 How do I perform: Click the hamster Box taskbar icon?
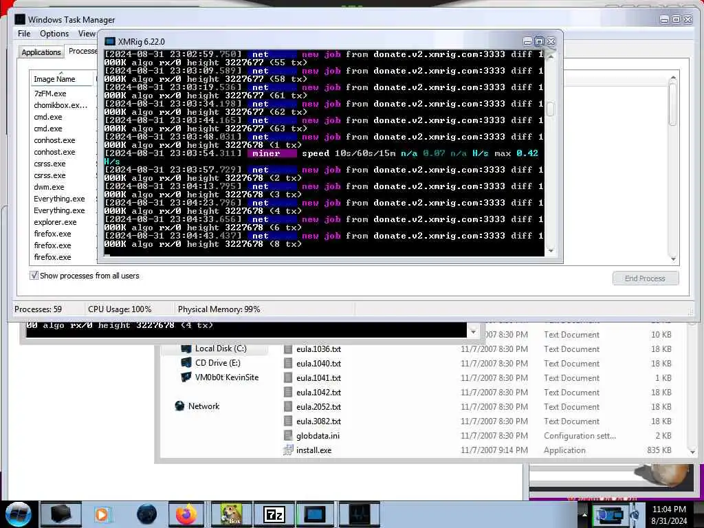pos(231,514)
